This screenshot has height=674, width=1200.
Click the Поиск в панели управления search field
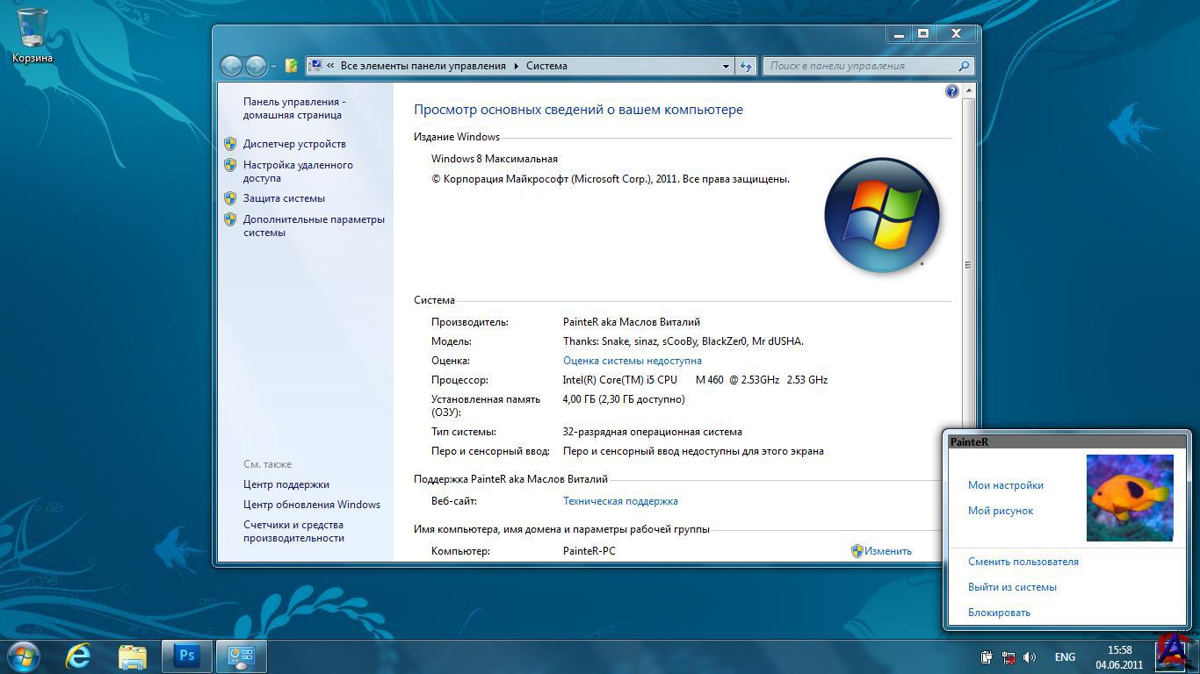pyautogui.click(x=861, y=66)
